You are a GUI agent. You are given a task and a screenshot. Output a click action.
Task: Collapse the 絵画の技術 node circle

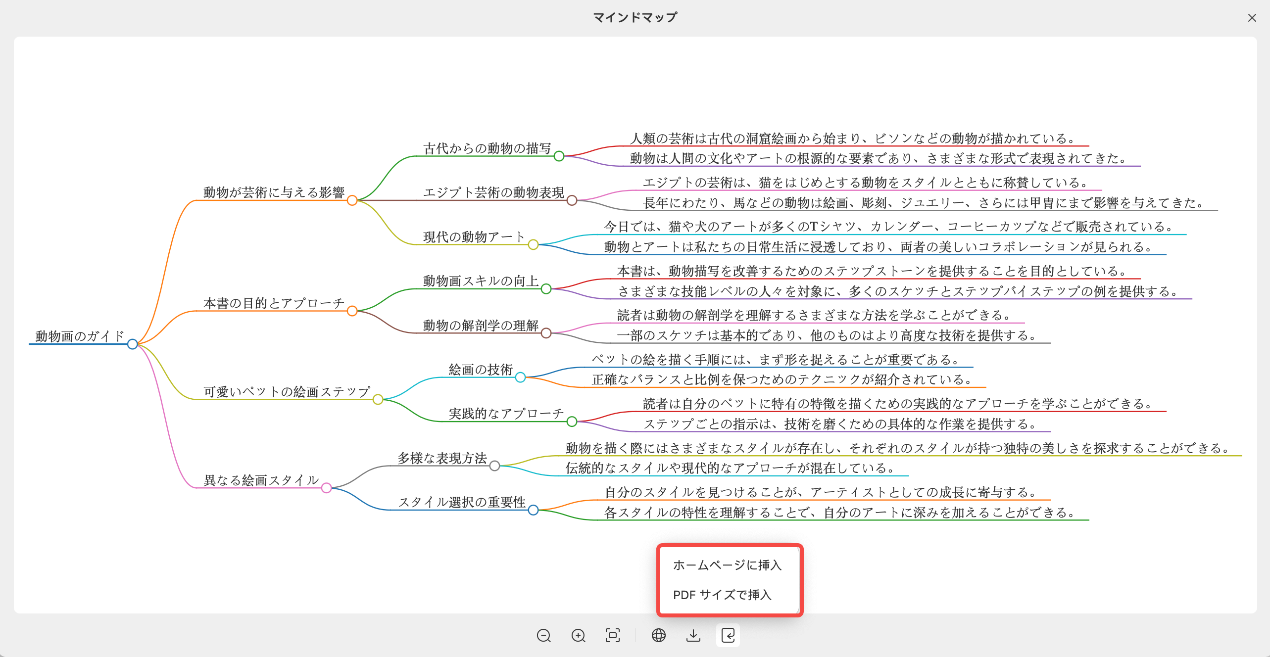coord(520,377)
